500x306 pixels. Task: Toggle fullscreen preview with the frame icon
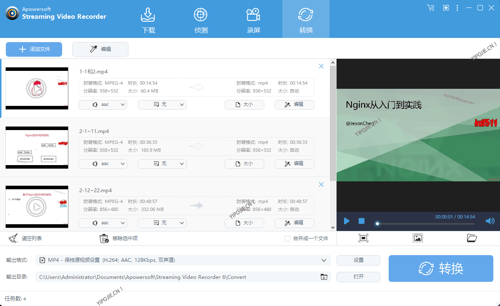coord(363,238)
